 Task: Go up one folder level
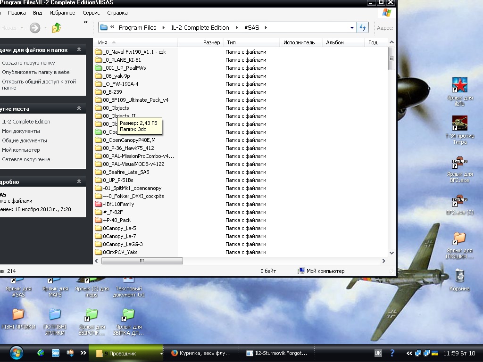[57, 28]
